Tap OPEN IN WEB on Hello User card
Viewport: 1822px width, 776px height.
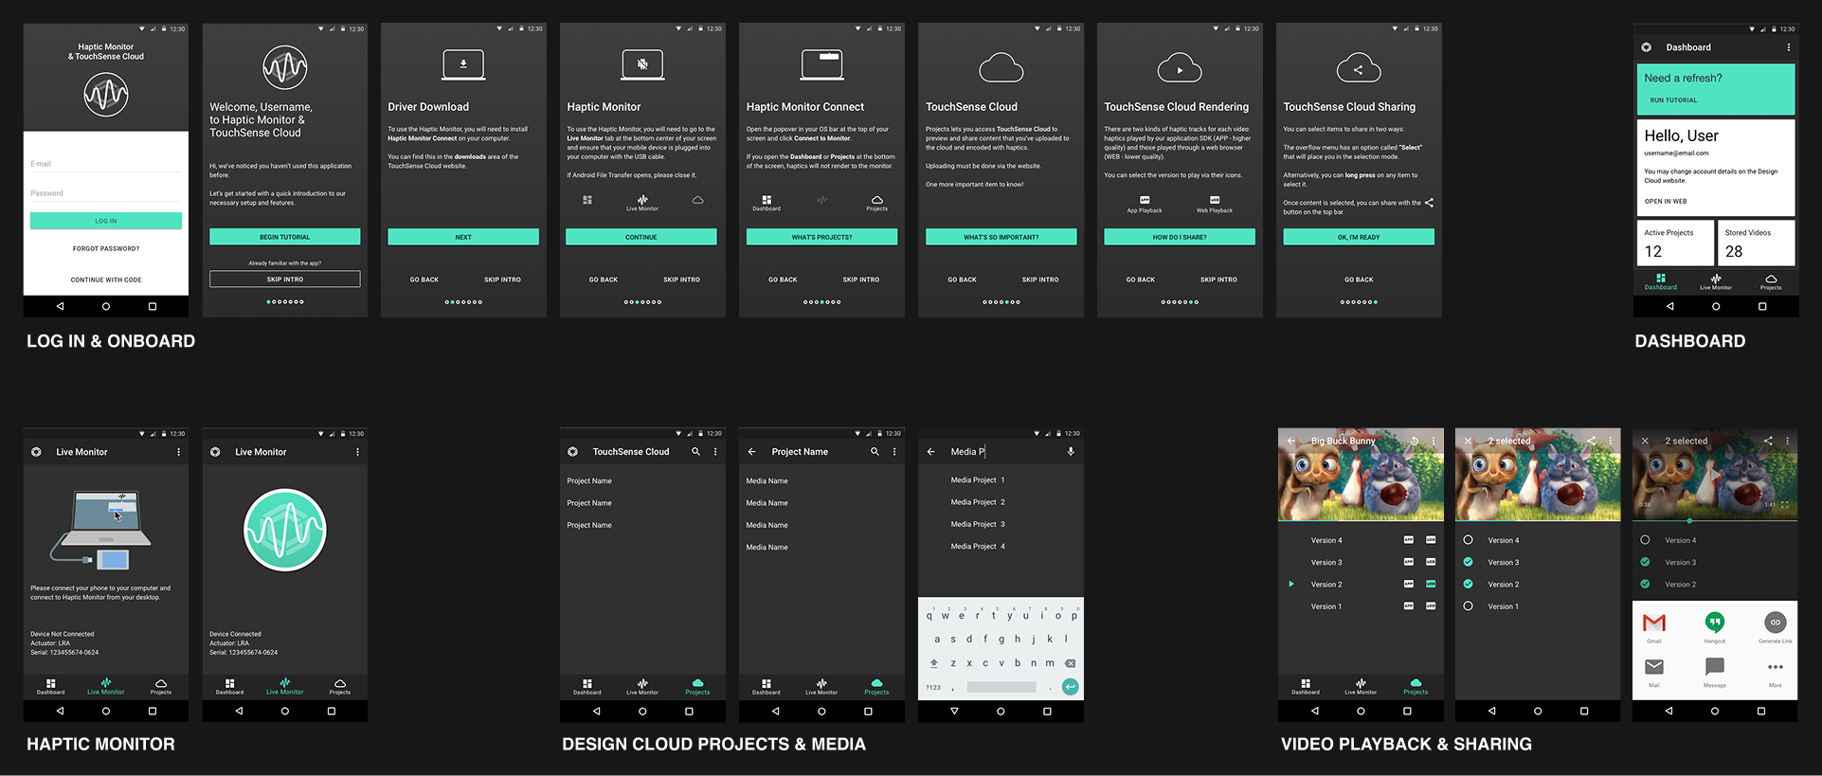point(1666,201)
